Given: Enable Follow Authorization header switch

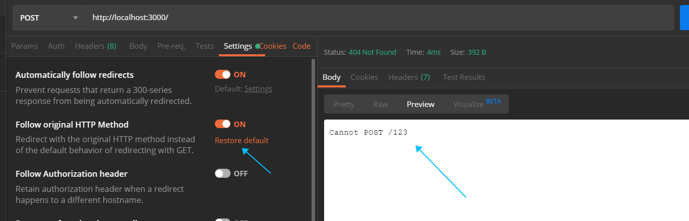Looking at the screenshot, I should [222, 173].
